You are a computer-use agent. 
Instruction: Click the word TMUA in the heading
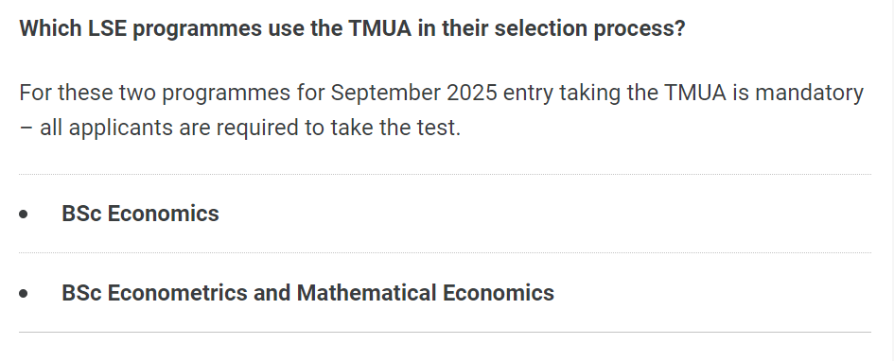379,28
